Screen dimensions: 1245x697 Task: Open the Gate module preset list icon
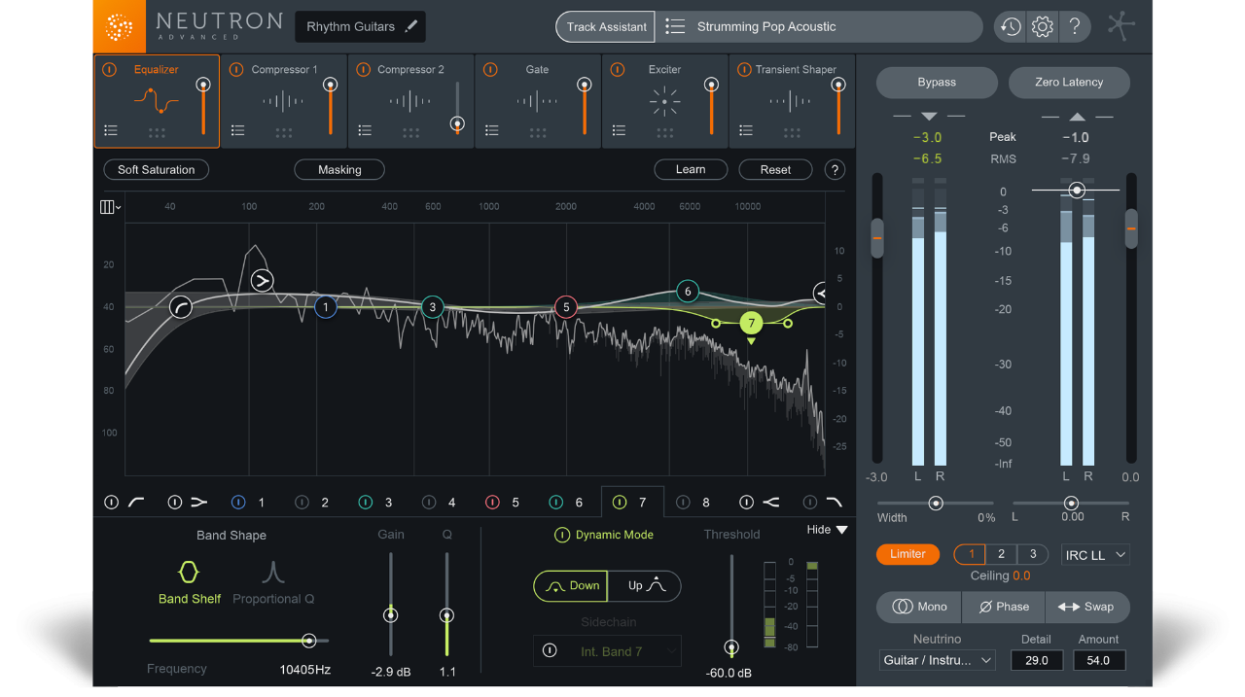pyautogui.click(x=491, y=130)
